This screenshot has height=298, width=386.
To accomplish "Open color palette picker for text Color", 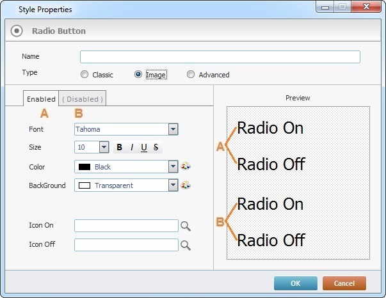I will (x=186, y=166).
